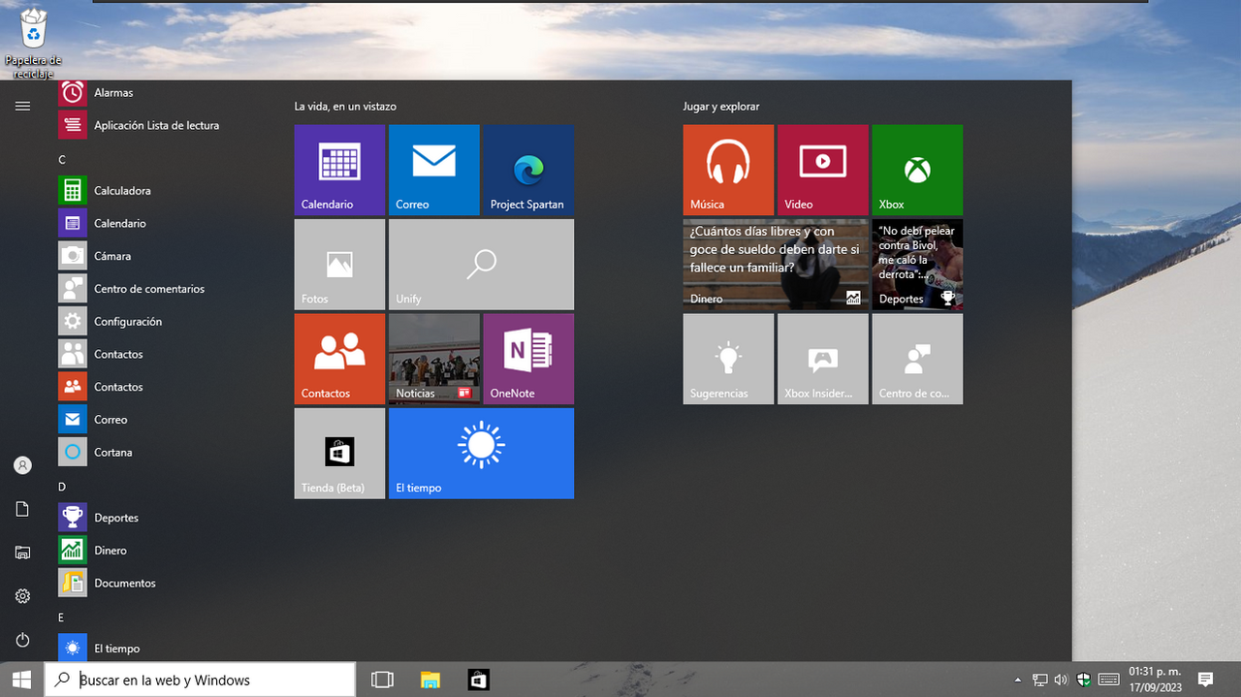Open the El tiempo weather tile
Viewport: 1241px width, 697px height.
click(x=481, y=454)
